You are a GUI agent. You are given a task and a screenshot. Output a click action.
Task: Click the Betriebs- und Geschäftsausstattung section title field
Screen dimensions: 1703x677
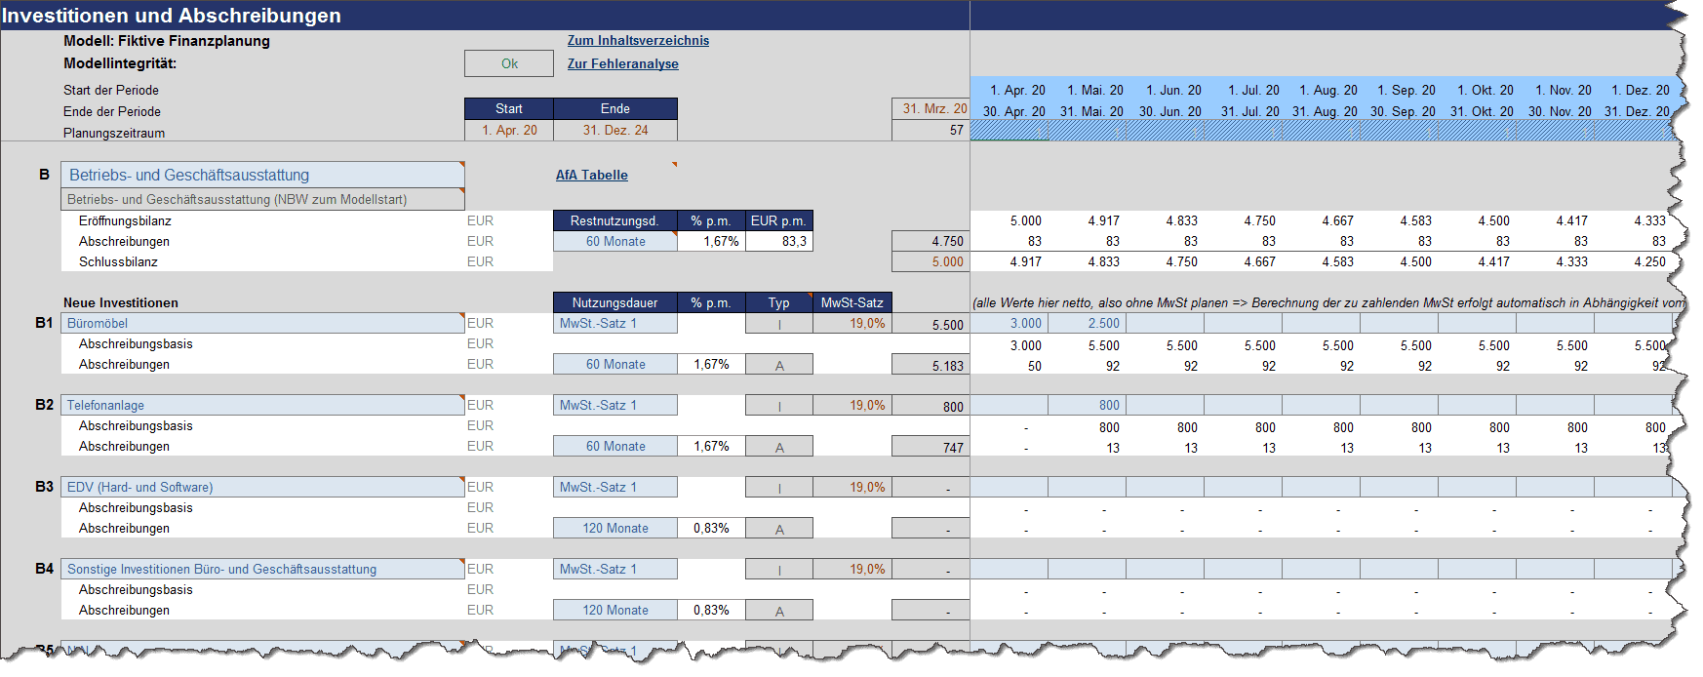coord(261,176)
